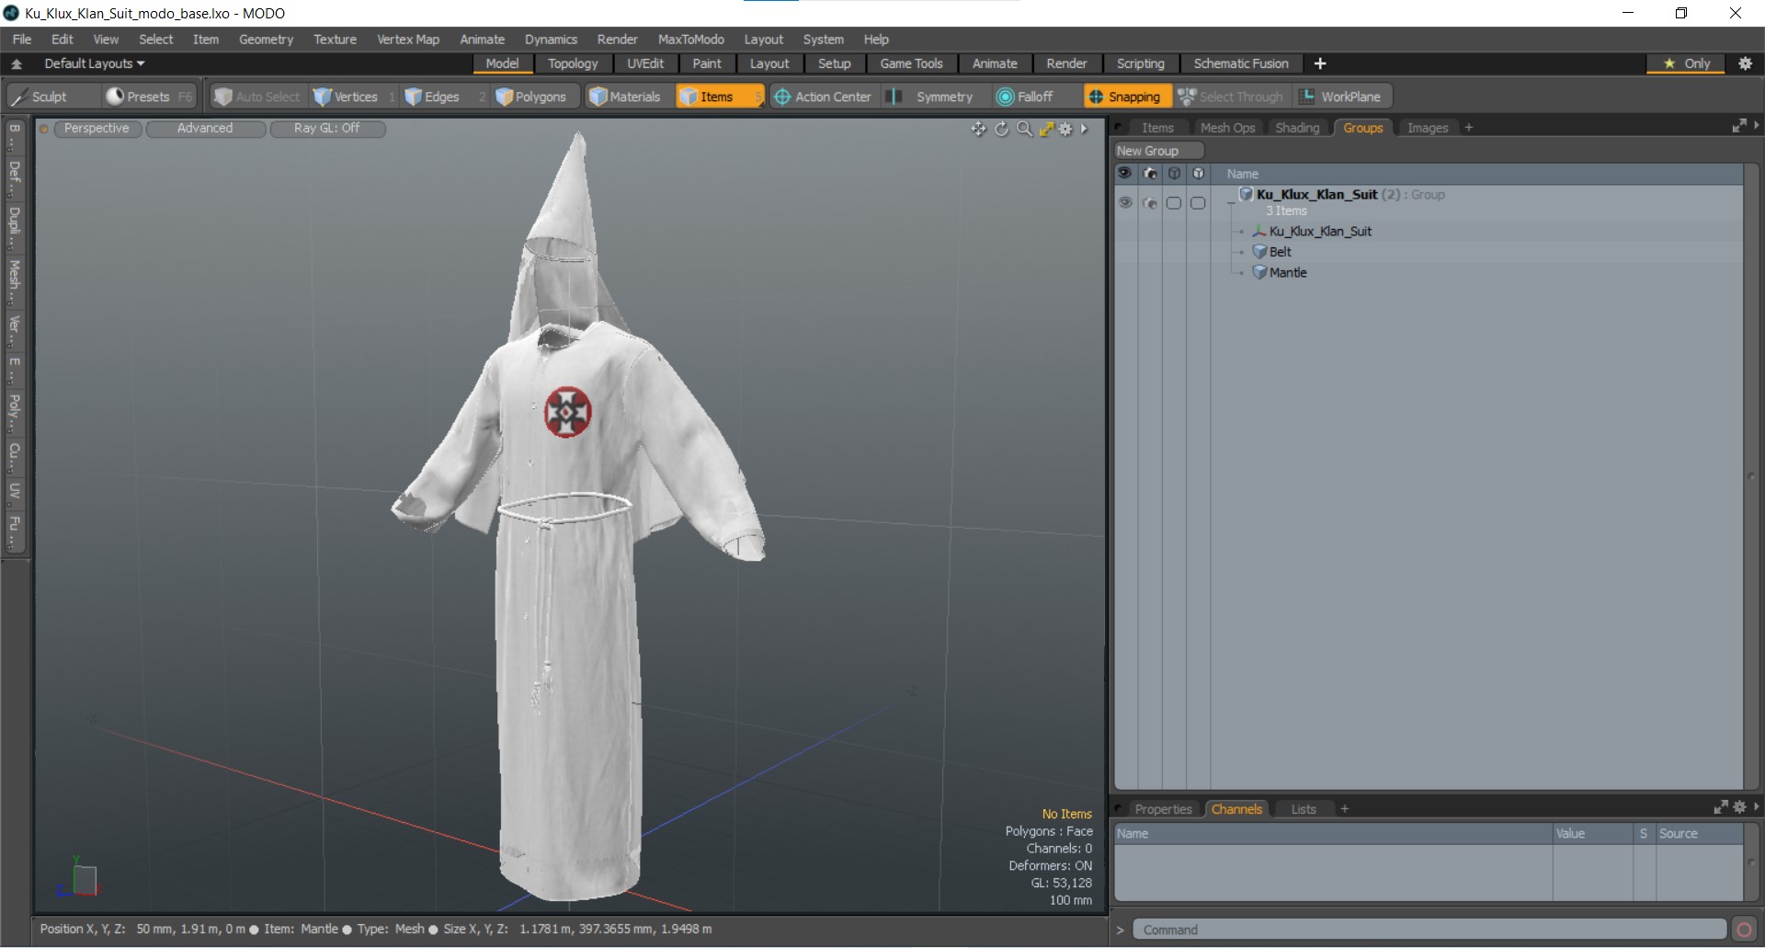Viewport: 1765px width, 948px height.
Task: Click the home layout icon
Action: coord(17,63)
